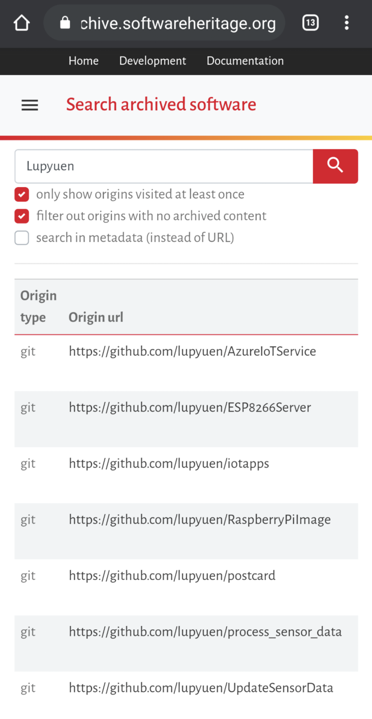
Task: Open the lupyuen/RaspberryPiImage origin link
Action: (x=200, y=520)
